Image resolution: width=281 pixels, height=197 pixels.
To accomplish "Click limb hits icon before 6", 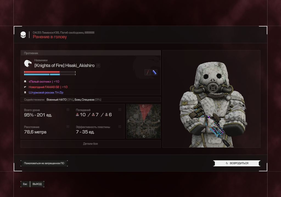I will [106, 115].
